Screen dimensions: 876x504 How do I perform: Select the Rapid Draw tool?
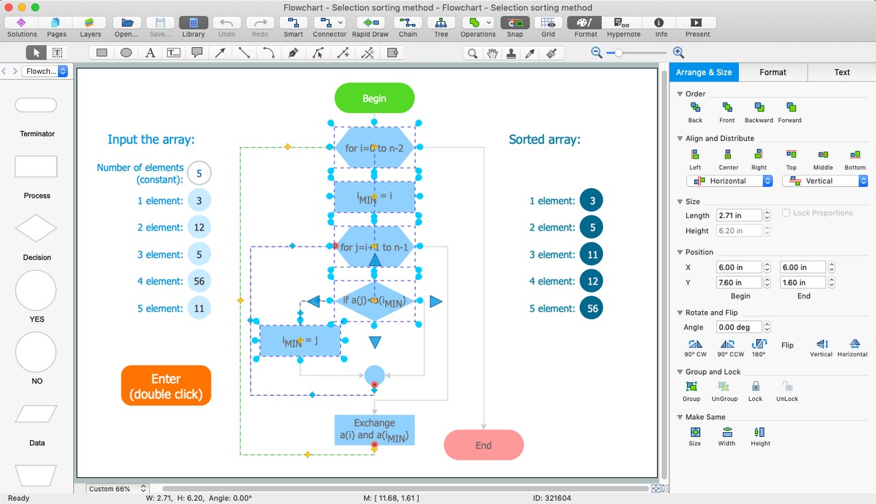tap(370, 23)
